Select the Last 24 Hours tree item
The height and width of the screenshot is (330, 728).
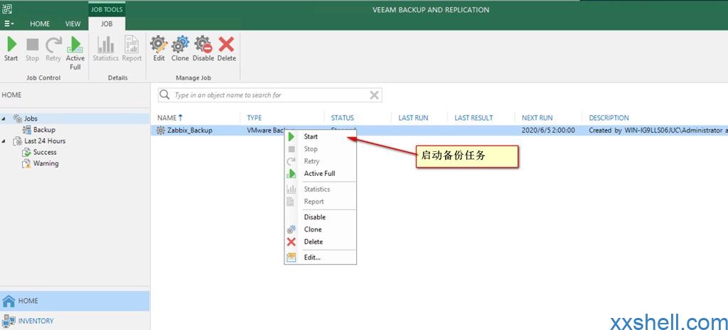[45, 141]
